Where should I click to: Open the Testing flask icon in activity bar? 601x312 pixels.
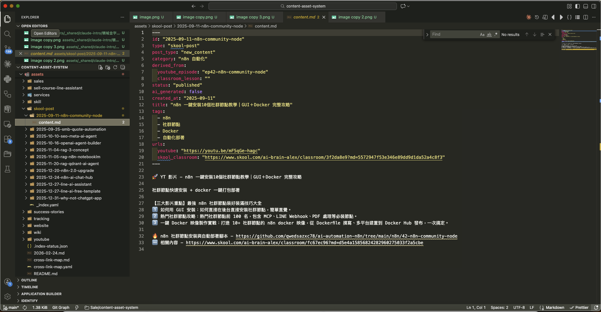tap(8, 169)
